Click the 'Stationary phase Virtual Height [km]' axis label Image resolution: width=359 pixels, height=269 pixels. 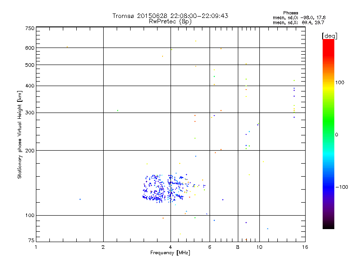(x=20, y=134)
